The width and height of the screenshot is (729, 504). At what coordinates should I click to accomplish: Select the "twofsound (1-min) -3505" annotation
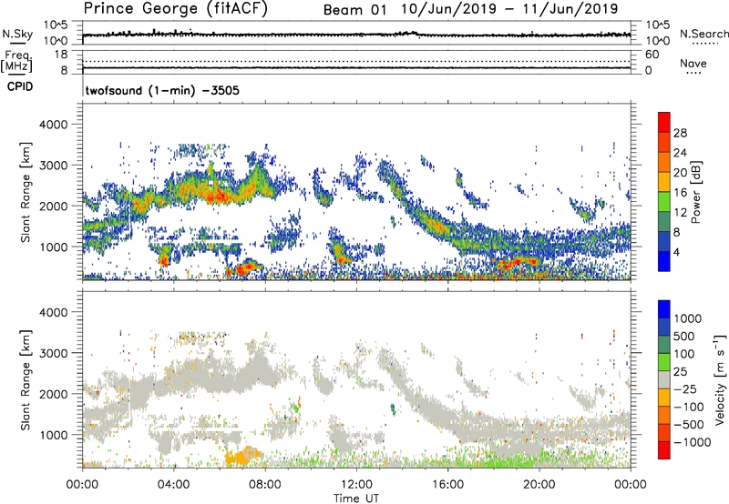click(x=162, y=90)
